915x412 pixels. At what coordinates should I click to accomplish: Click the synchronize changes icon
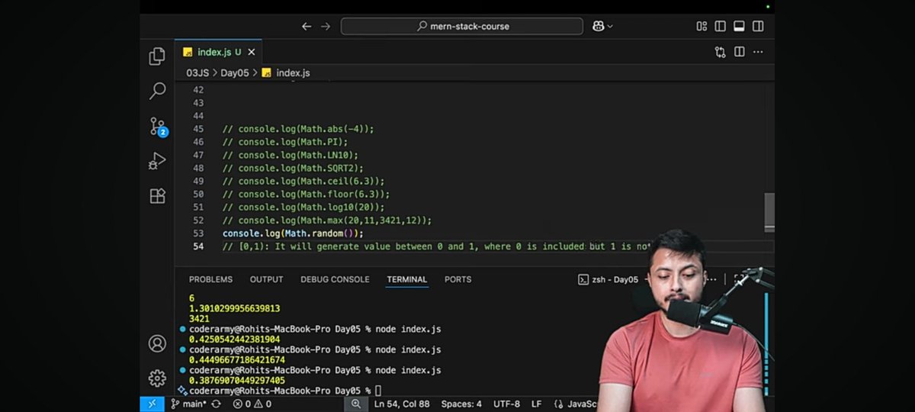click(217, 404)
